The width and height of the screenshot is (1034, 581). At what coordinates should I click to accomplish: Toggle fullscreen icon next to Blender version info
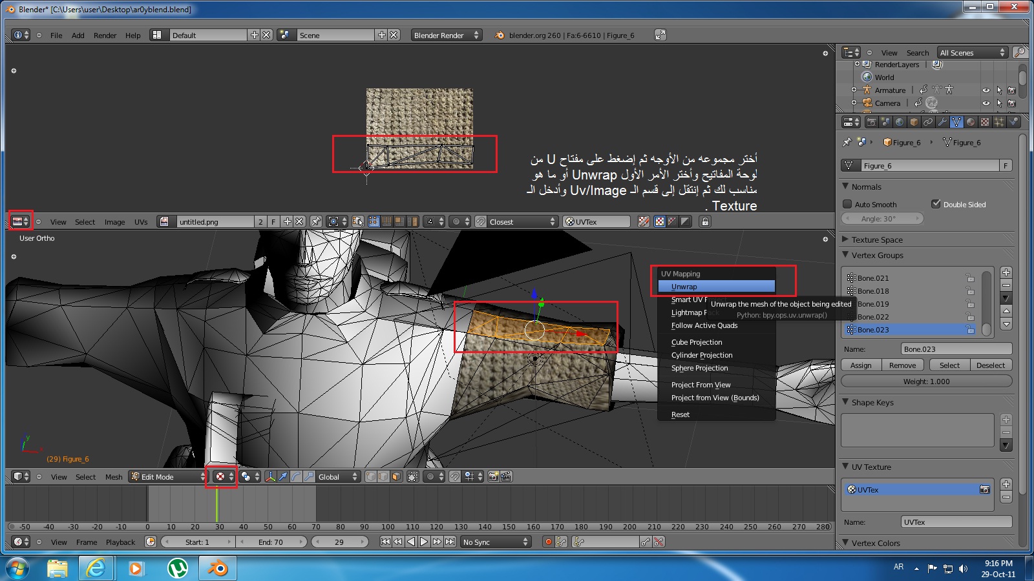660,35
